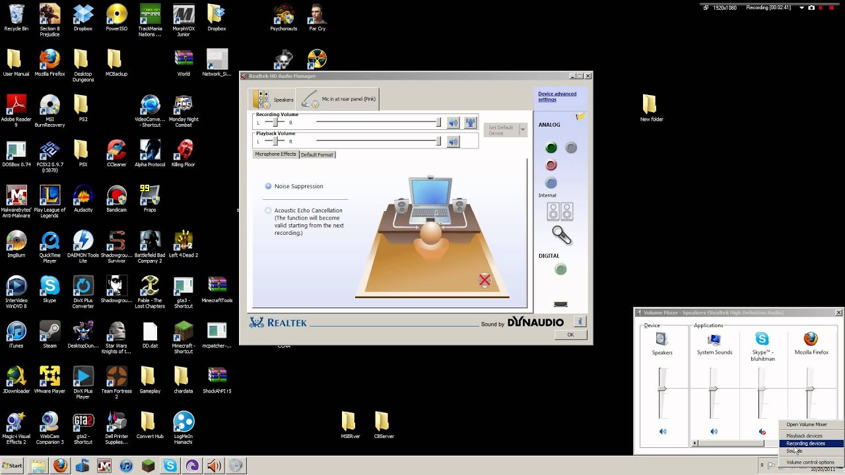Mute the Playback Volume speaker icon

click(x=453, y=141)
